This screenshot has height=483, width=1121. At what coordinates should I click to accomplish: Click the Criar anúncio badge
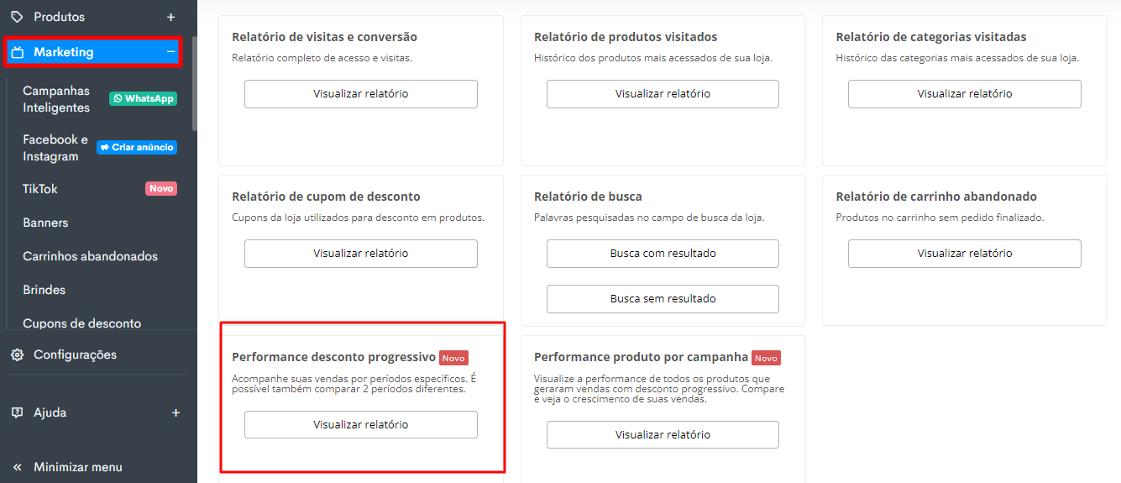[137, 147]
